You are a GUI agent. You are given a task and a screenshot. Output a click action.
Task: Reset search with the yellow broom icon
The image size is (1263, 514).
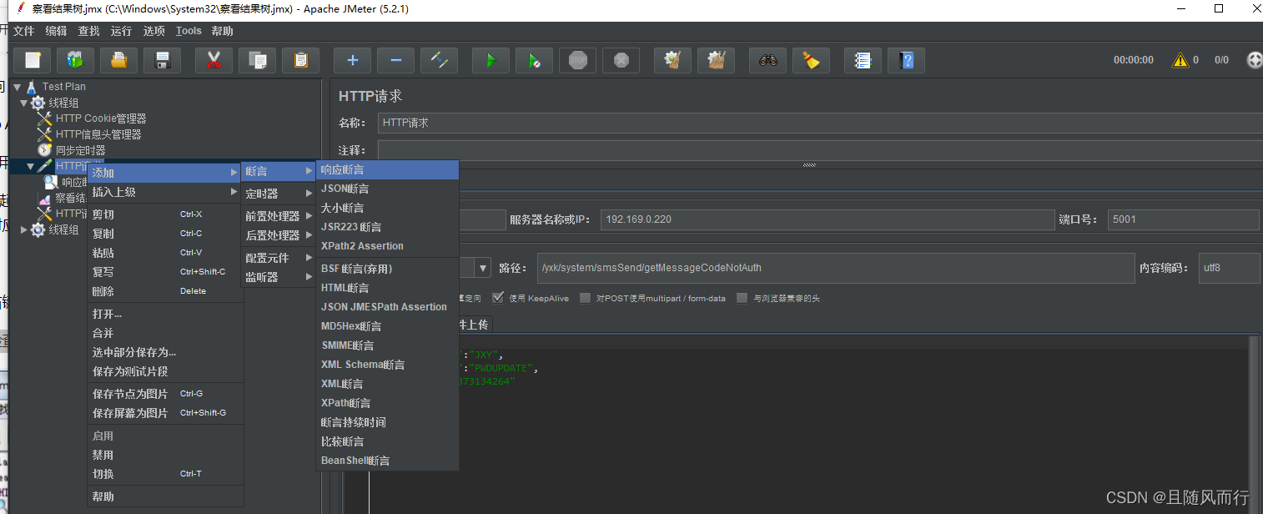click(812, 60)
